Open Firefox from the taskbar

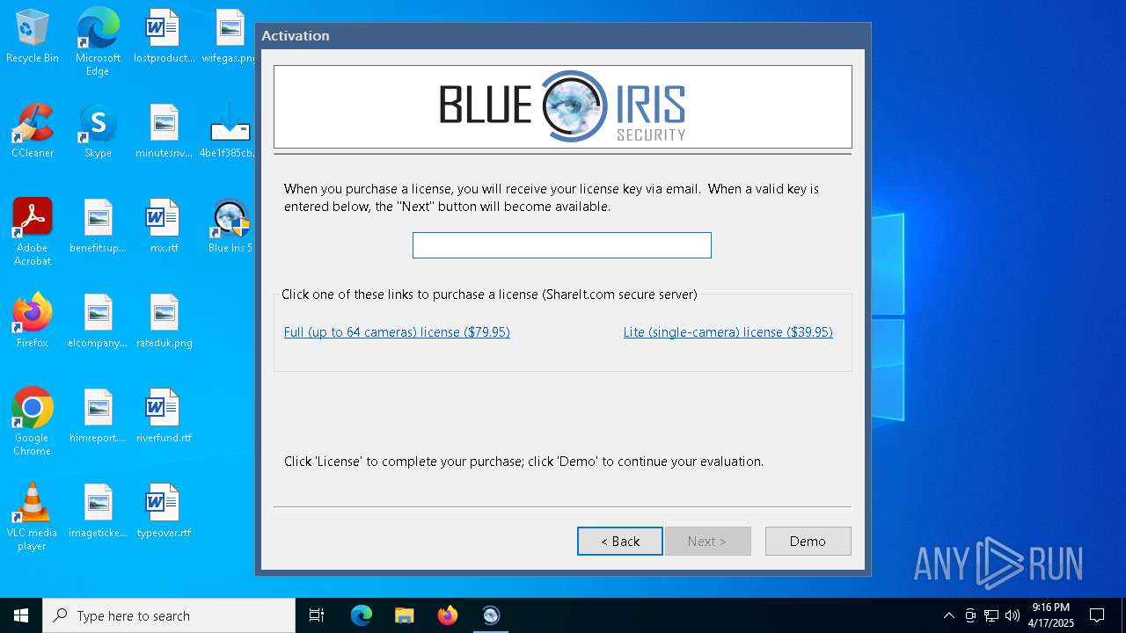coord(448,615)
